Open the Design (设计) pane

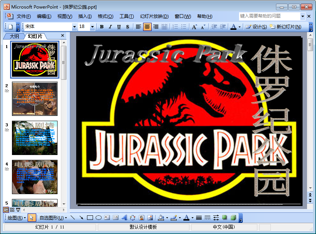(256, 27)
